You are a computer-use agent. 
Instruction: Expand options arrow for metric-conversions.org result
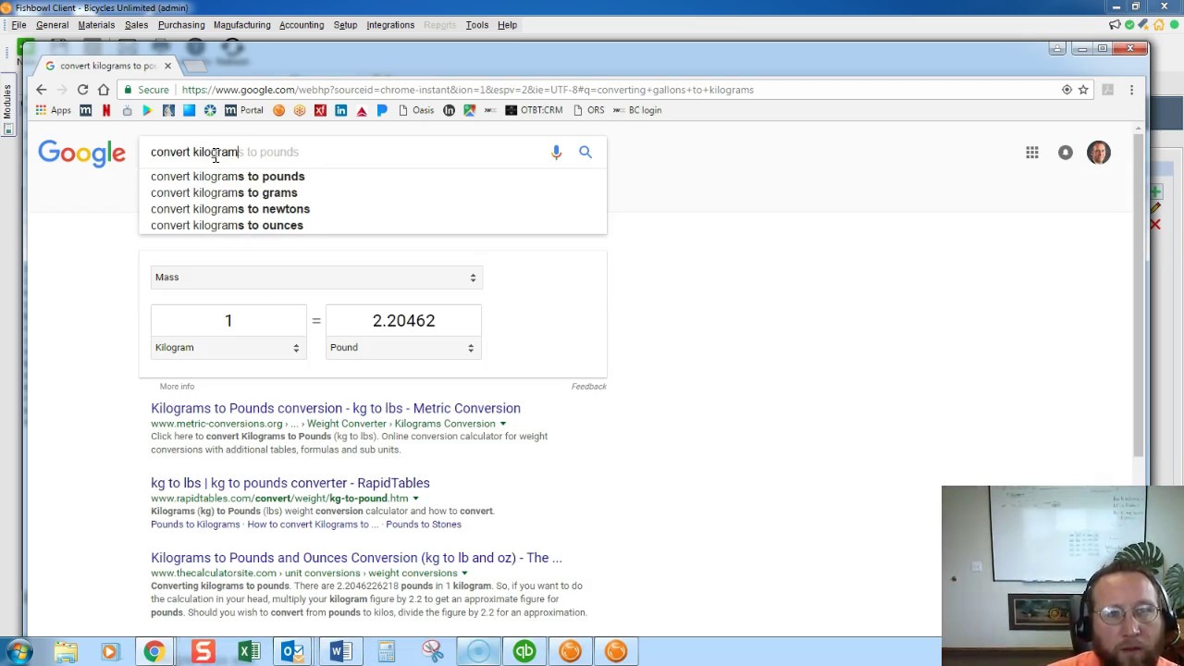coord(503,424)
